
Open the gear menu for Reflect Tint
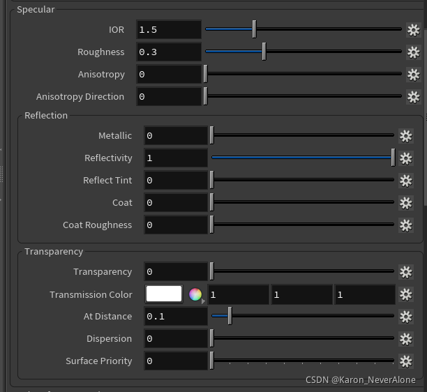[406, 181]
